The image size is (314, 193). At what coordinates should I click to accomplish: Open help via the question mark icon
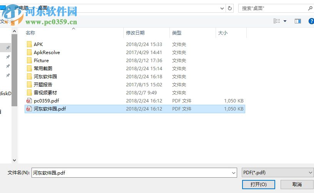point(311,21)
